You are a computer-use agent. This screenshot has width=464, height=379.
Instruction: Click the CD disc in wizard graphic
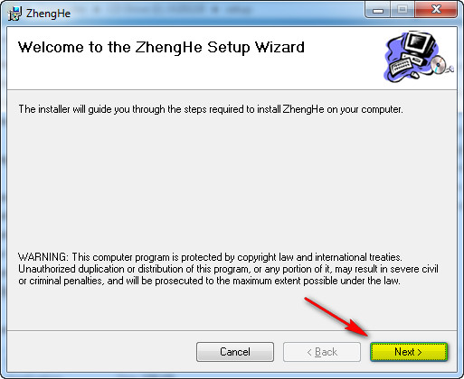click(438, 65)
